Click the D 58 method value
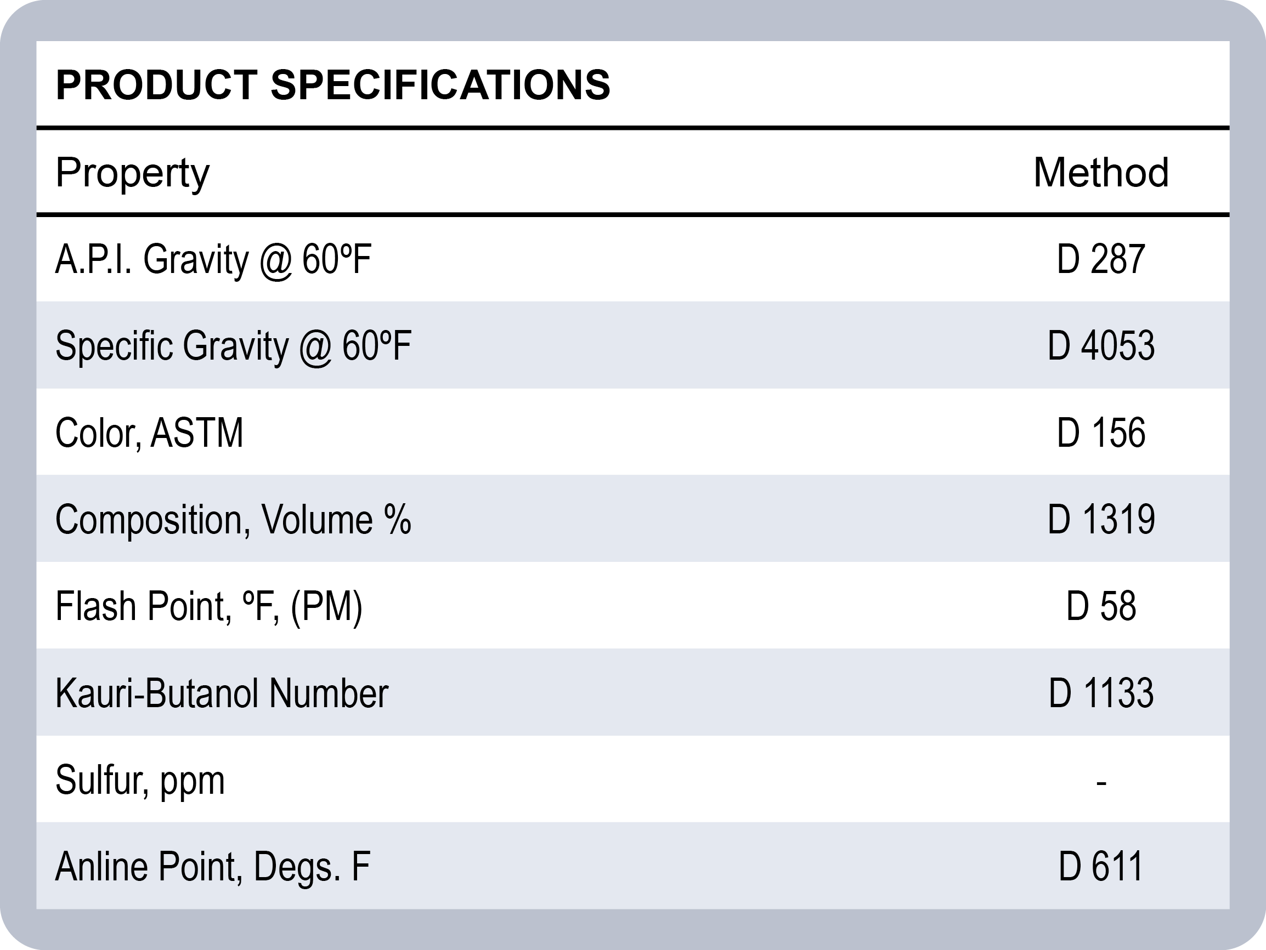 pyautogui.click(x=1100, y=606)
